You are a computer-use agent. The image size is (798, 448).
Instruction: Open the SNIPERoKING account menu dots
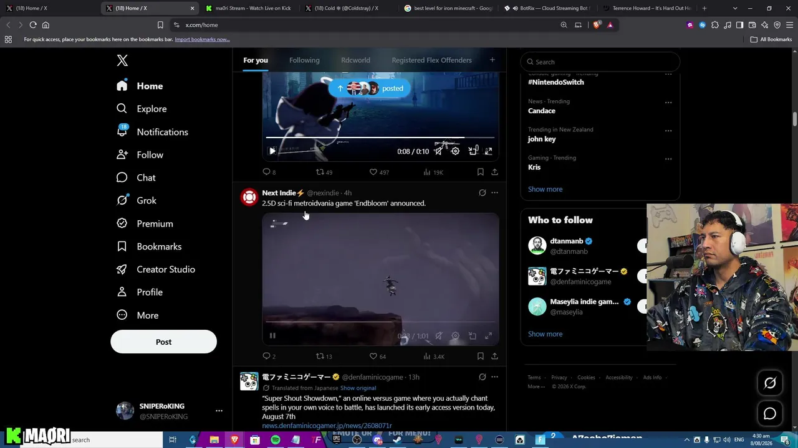click(219, 411)
